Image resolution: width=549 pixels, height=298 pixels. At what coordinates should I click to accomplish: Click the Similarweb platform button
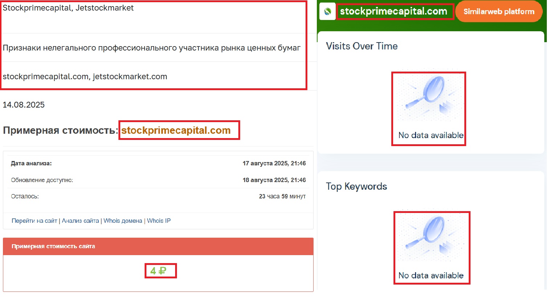498,11
